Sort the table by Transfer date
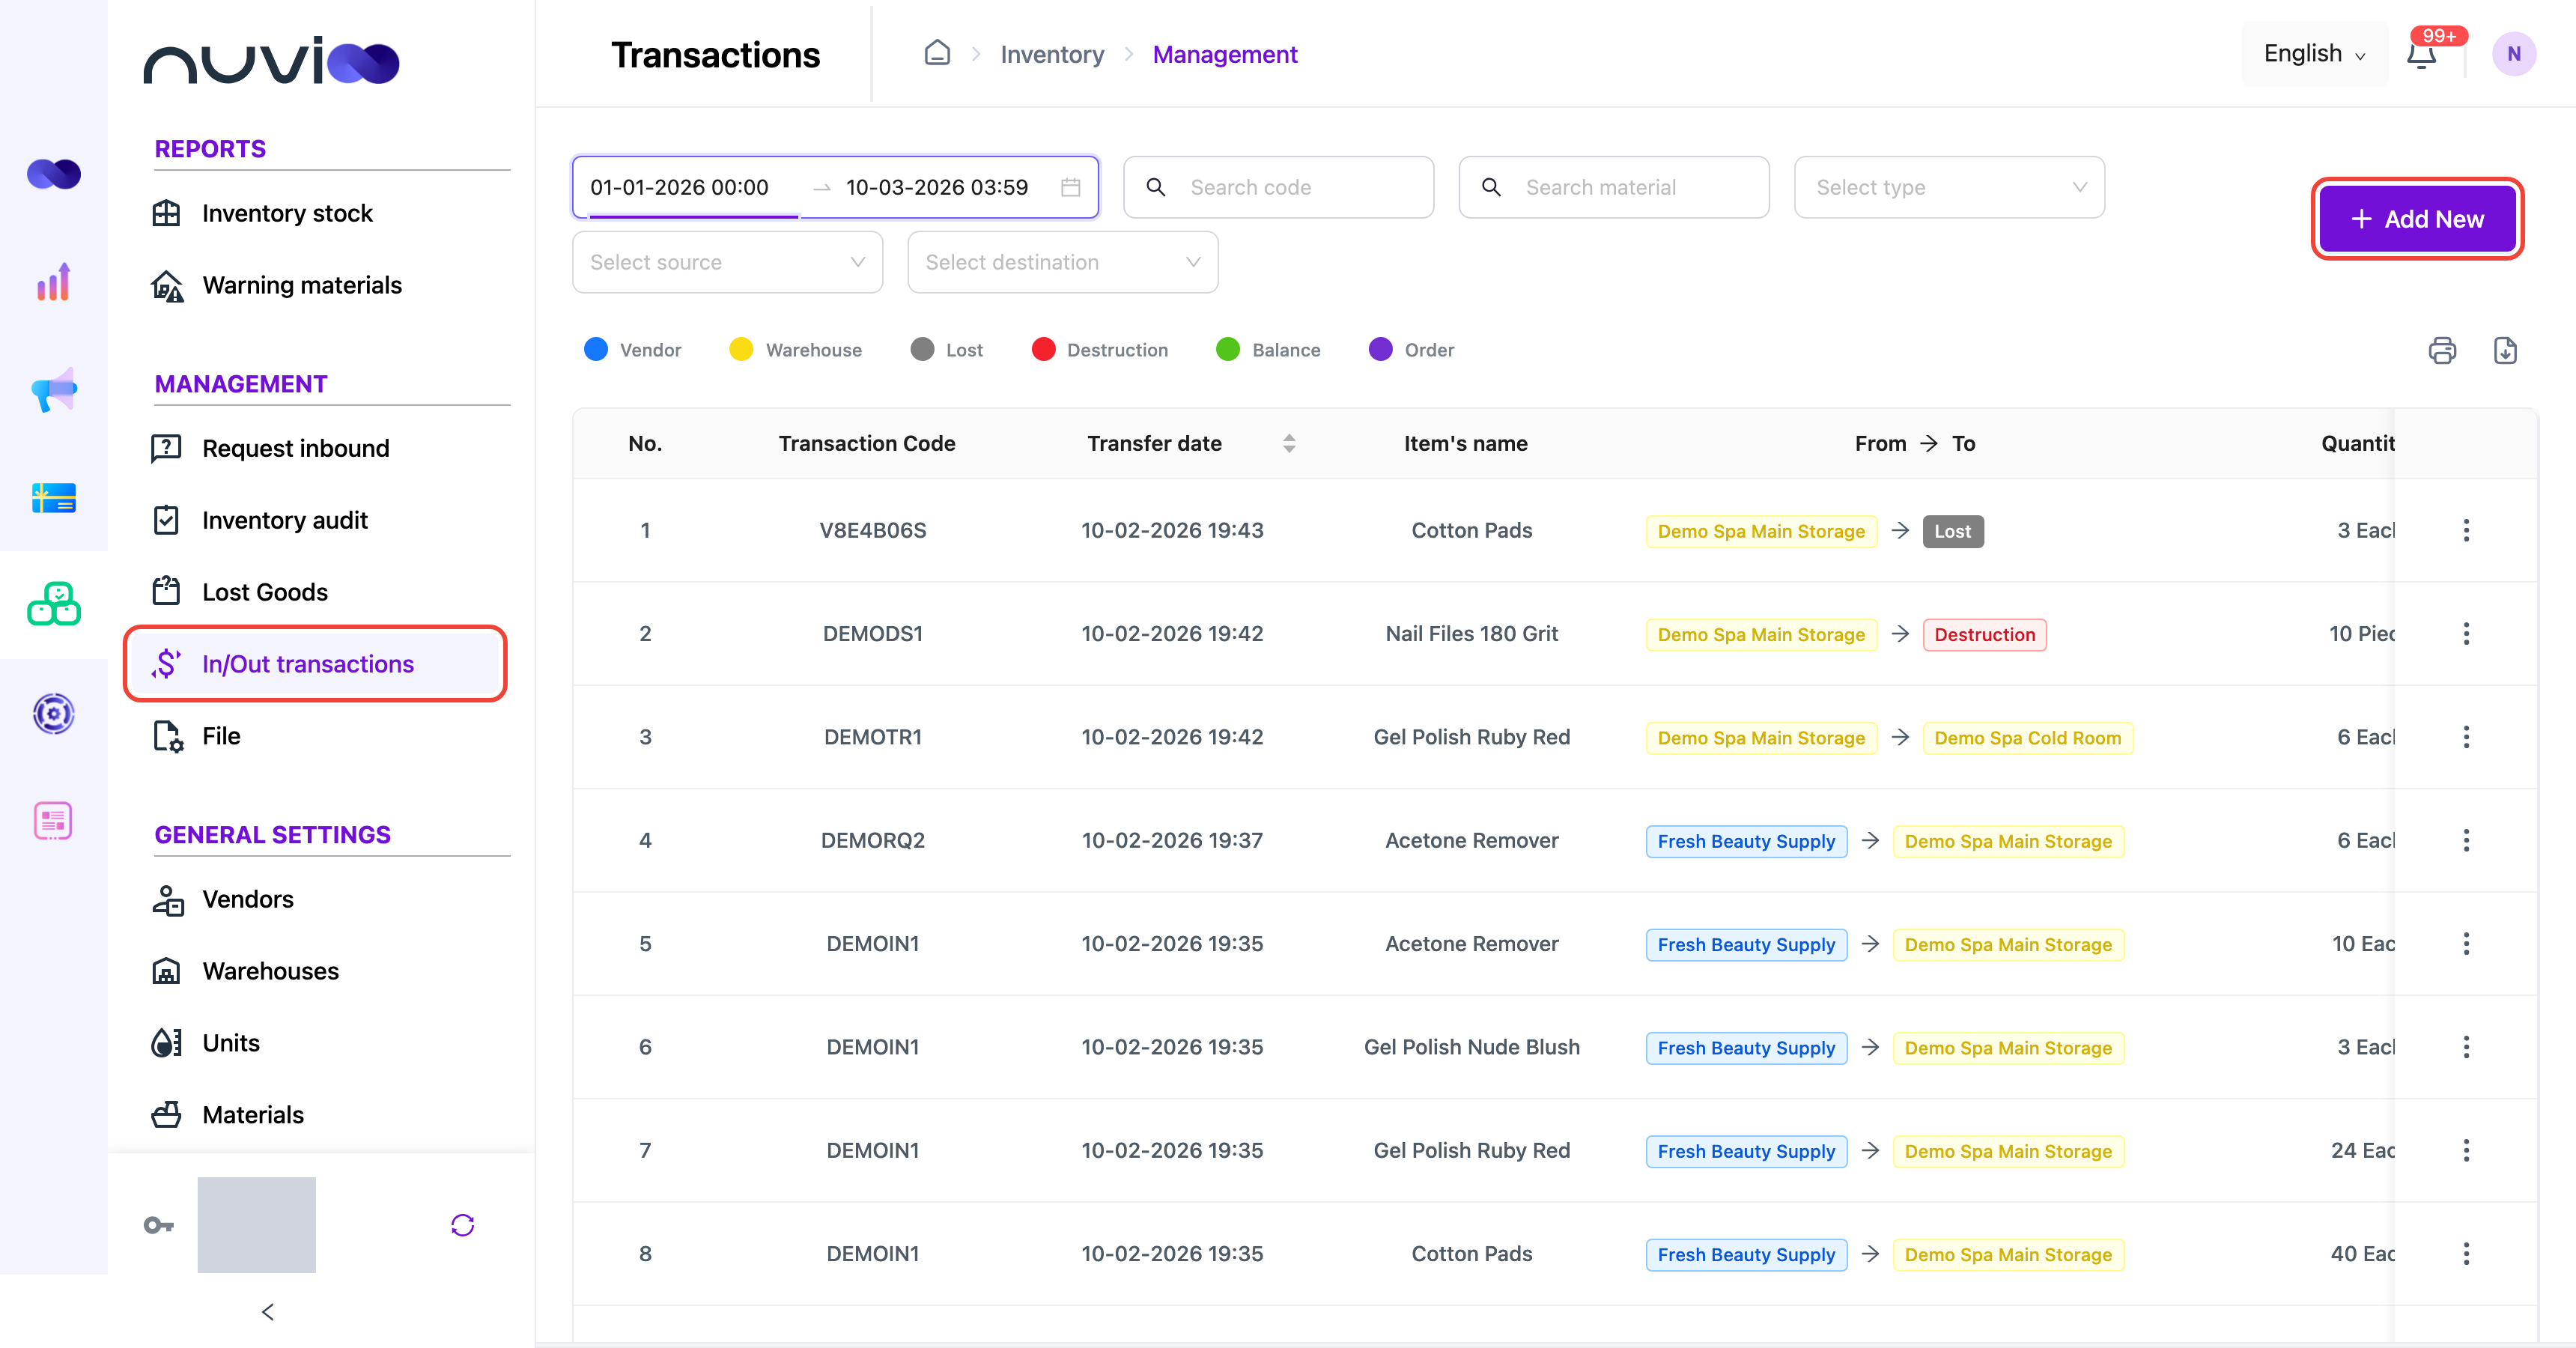The image size is (2576, 1348). [x=1289, y=443]
